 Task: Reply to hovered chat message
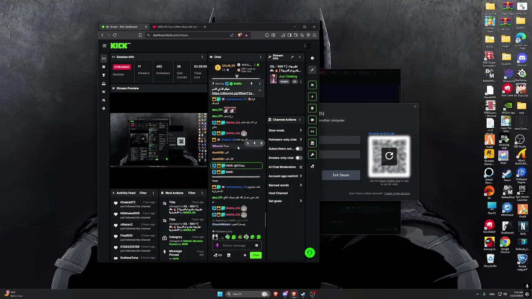coord(247,143)
